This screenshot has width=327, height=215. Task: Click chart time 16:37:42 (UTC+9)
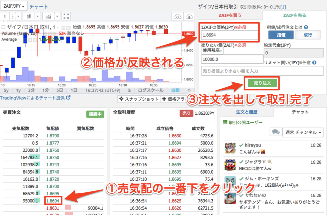click(x=103, y=90)
